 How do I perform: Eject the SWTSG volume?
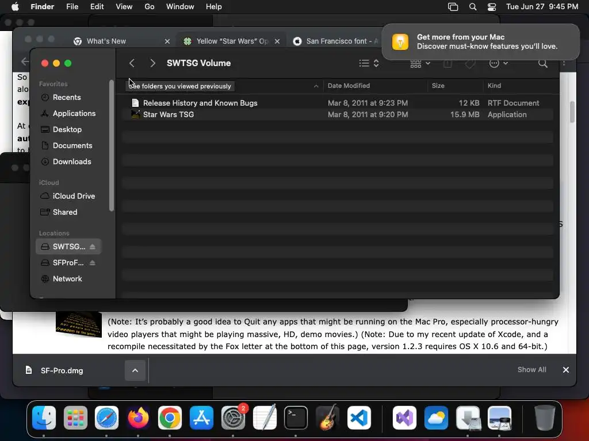pyautogui.click(x=93, y=247)
